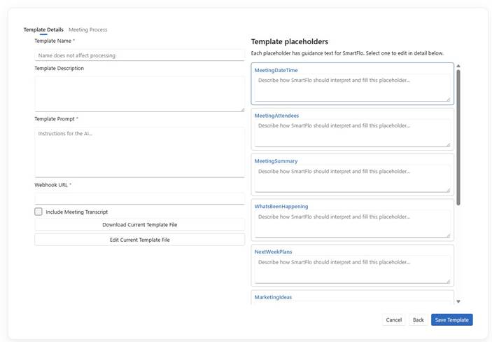492x342 pixels.
Task: Switch to the Meeting Process tab
Action: click(x=88, y=29)
